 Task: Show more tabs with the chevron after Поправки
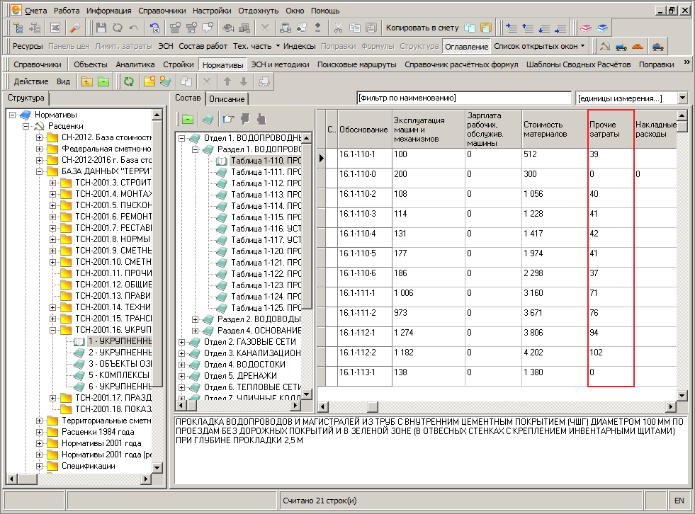686,62
